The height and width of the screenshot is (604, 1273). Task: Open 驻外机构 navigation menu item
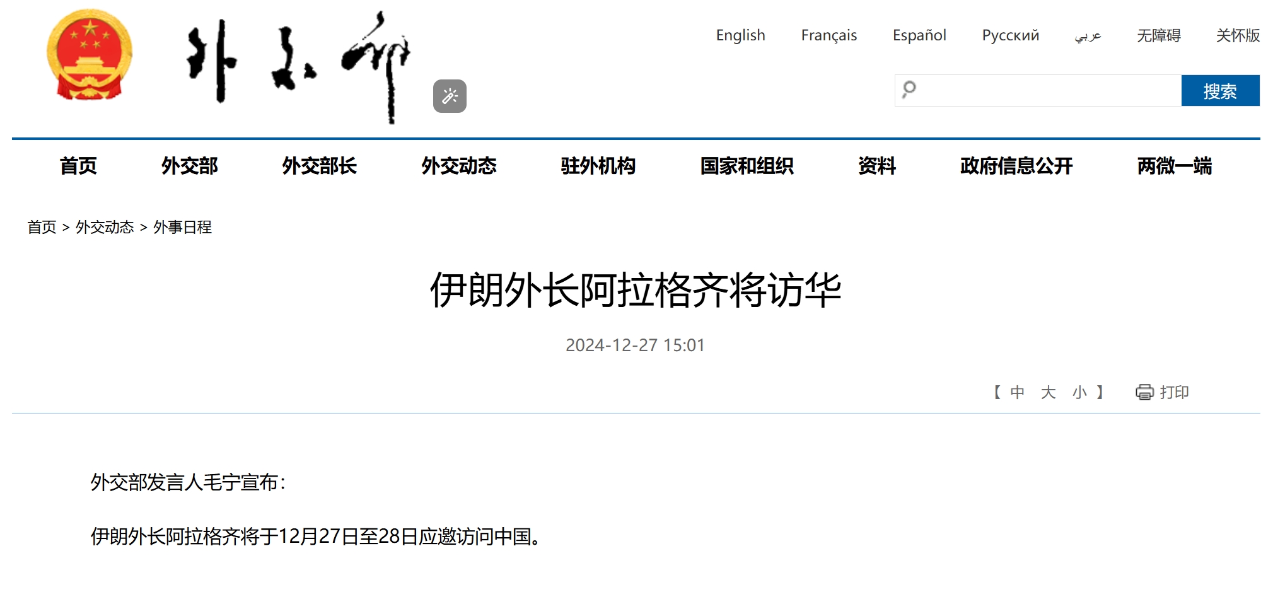point(598,166)
